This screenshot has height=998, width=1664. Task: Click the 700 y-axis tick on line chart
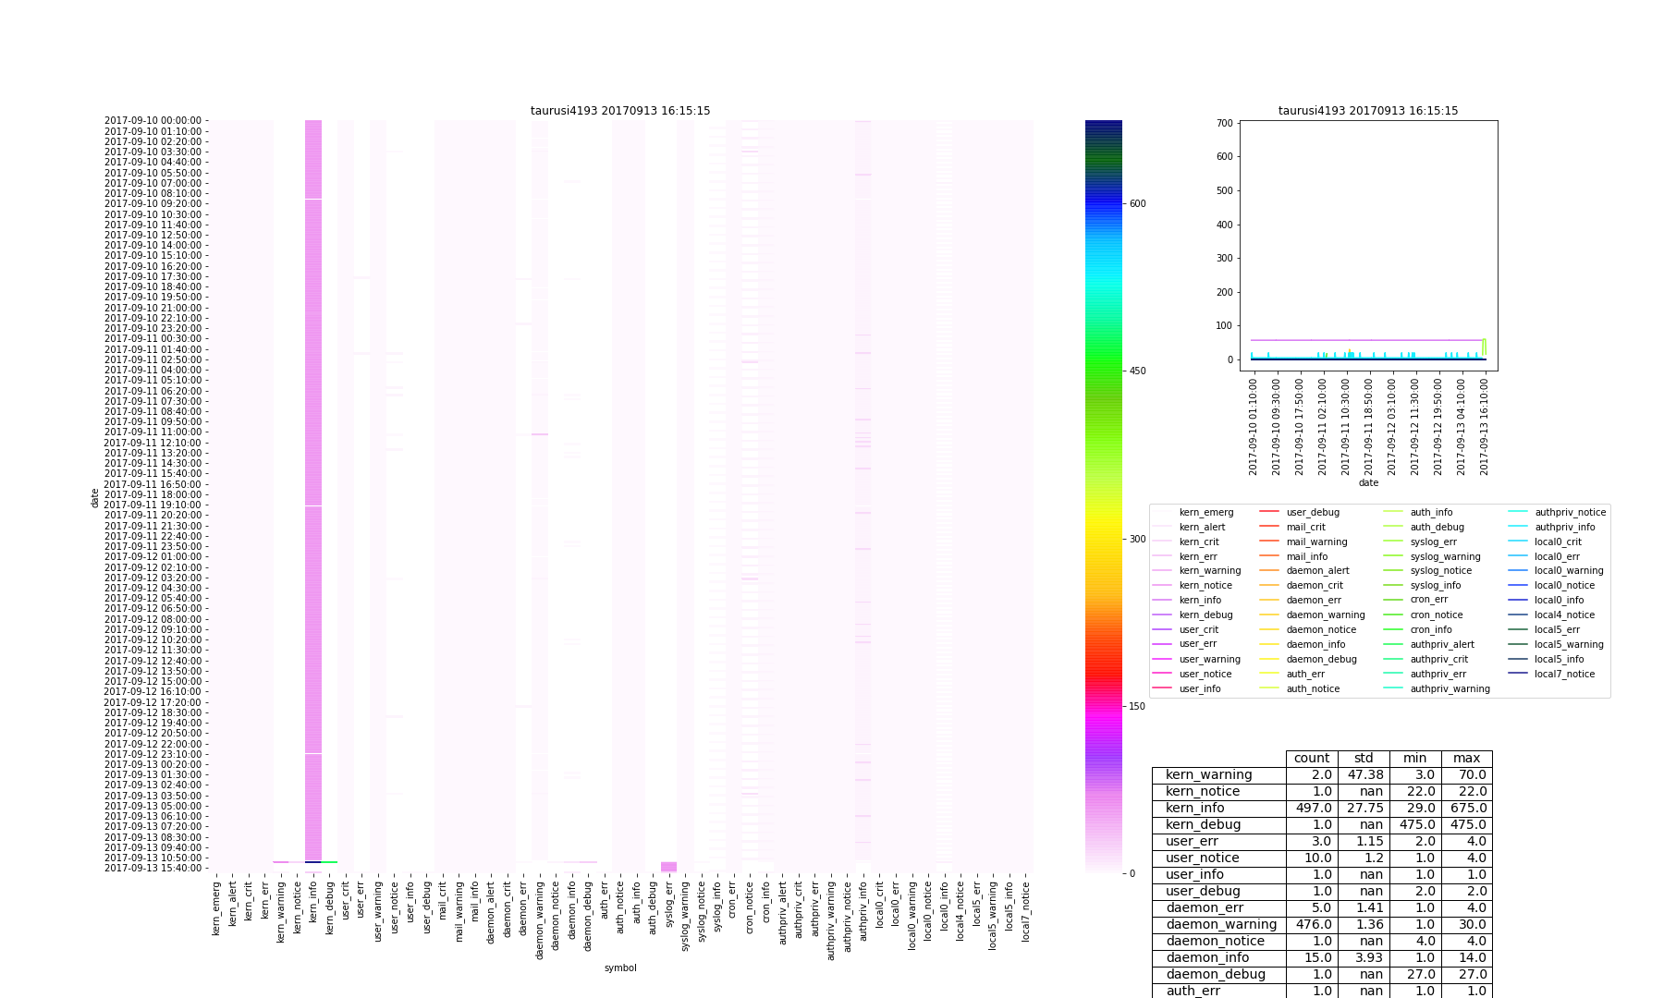click(1224, 123)
